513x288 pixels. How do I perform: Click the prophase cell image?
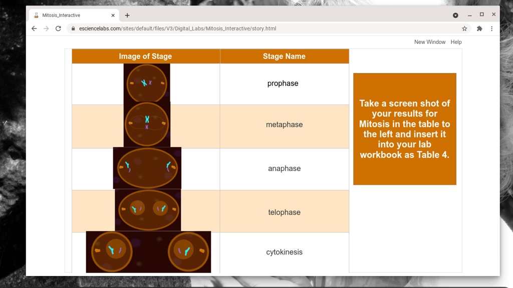(x=147, y=83)
